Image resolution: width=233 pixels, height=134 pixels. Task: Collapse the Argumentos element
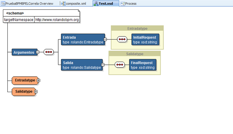coord(38,52)
